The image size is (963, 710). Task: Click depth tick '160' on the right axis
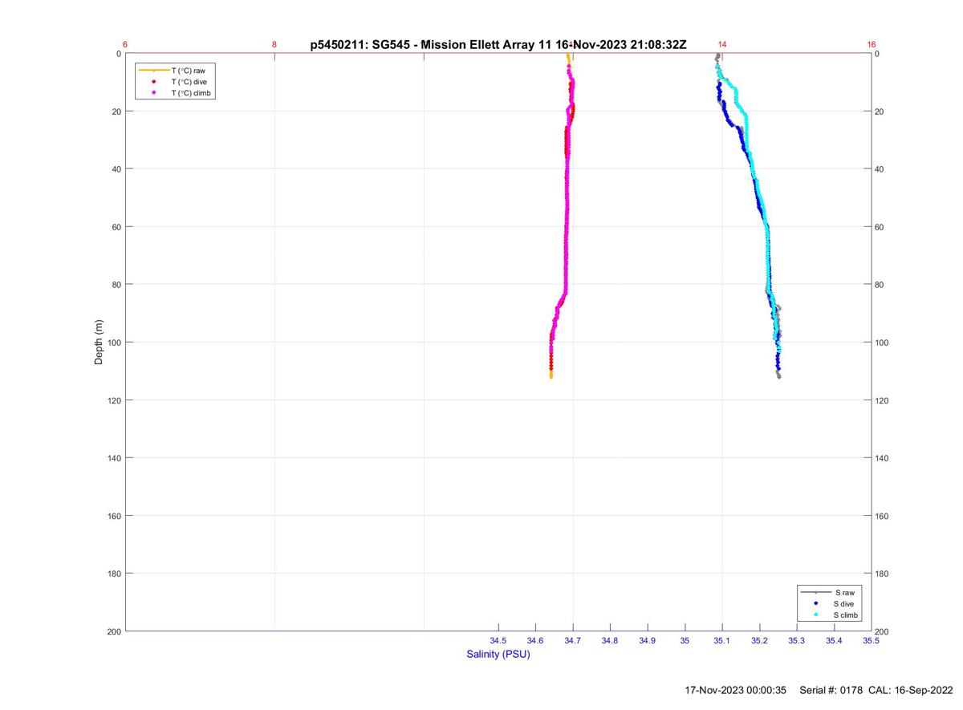[x=882, y=516]
